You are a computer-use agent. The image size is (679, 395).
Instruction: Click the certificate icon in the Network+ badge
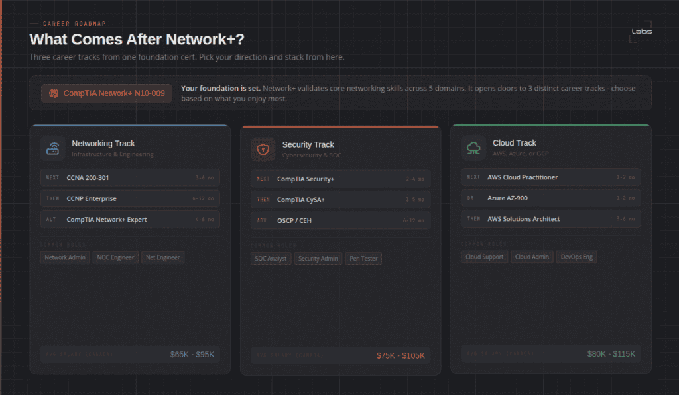[54, 93]
